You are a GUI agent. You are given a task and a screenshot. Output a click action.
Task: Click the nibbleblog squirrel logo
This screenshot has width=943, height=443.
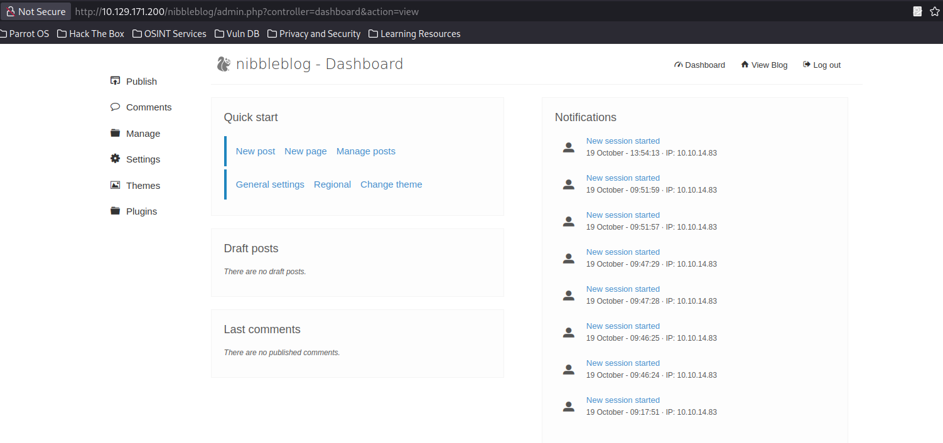(224, 64)
